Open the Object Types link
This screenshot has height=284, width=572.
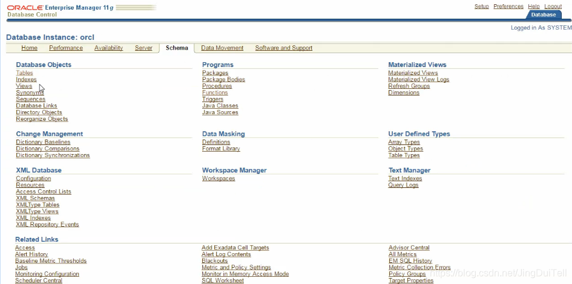(x=406, y=149)
